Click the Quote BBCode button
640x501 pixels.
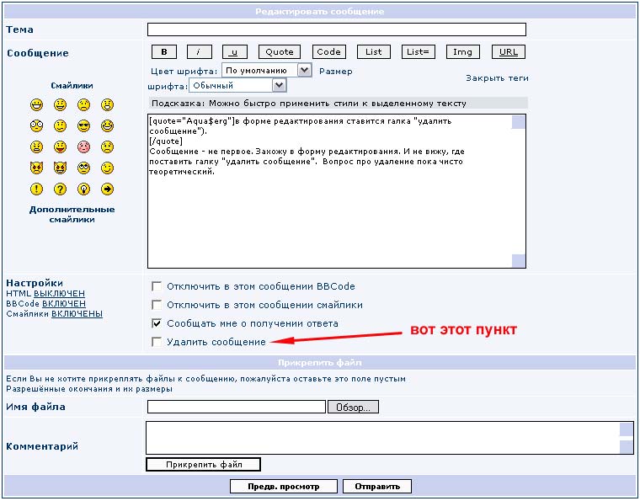(x=280, y=51)
